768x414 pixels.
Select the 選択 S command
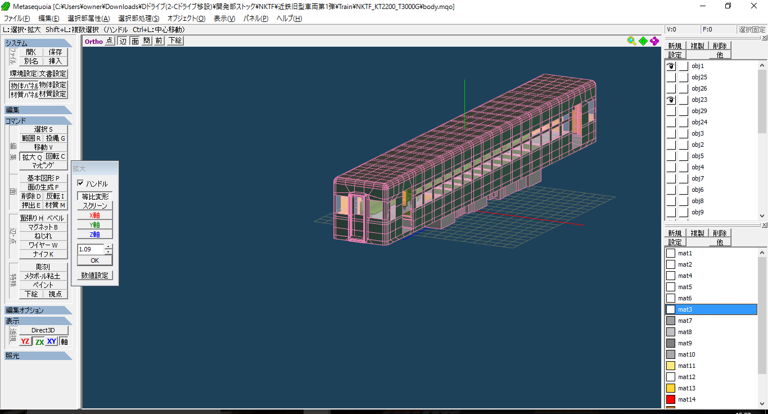[x=43, y=129]
